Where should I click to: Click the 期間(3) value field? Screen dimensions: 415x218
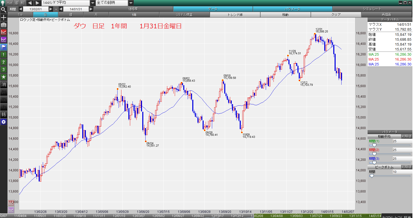pyautogui.click(x=402, y=159)
